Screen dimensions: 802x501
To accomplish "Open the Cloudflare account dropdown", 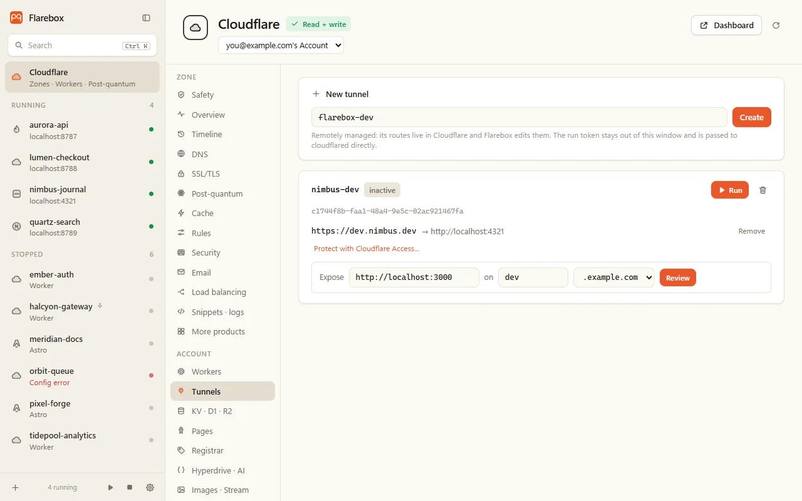I will pos(281,45).
